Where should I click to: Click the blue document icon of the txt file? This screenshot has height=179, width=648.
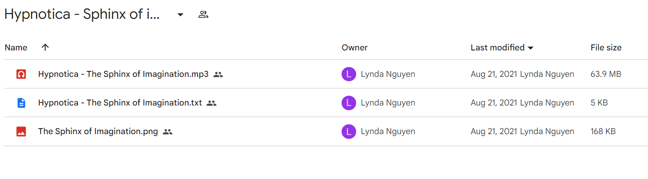coord(21,103)
